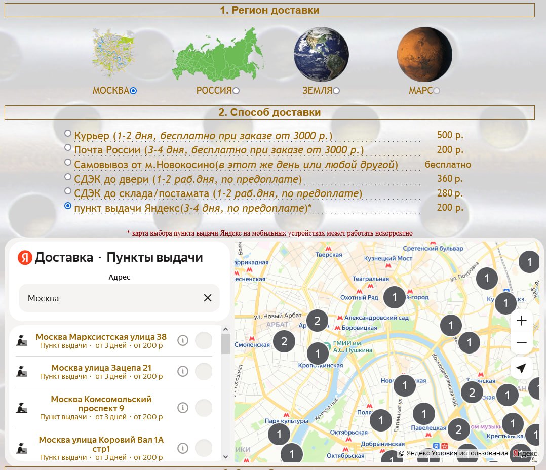Zoom in on the Yandex map
Image resolution: width=546 pixels, height=470 pixels.
(521, 321)
